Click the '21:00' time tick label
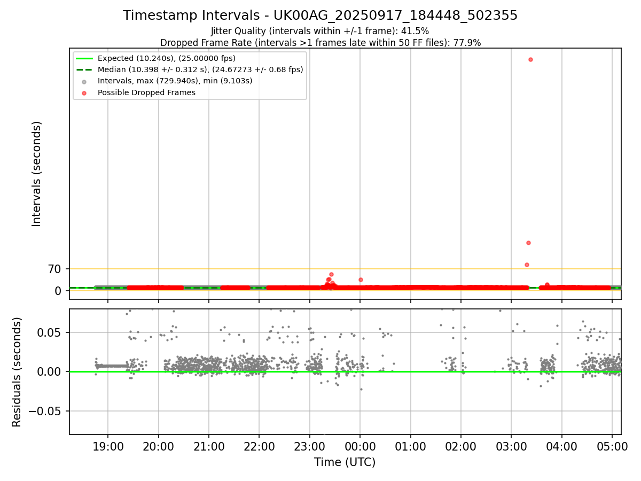The width and height of the screenshot is (641, 481). point(209,446)
